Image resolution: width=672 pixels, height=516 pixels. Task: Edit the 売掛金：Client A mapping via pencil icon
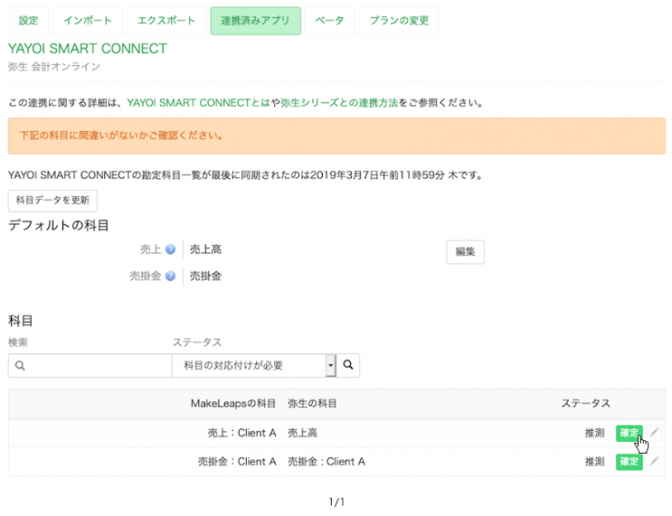click(654, 461)
